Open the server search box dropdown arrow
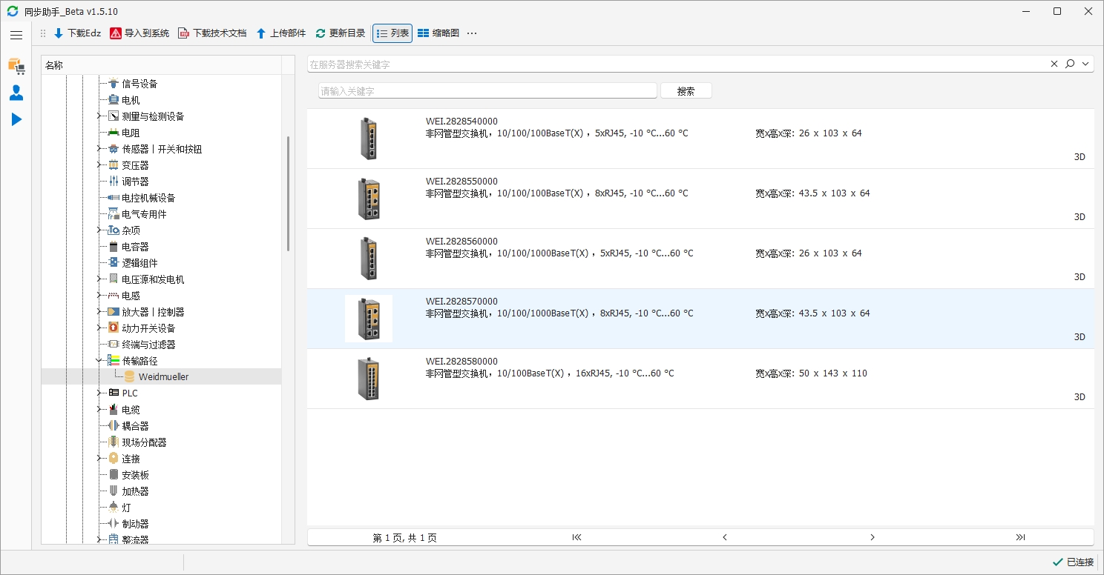Viewport: 1104px width, 575px height. coord(1086,64)
